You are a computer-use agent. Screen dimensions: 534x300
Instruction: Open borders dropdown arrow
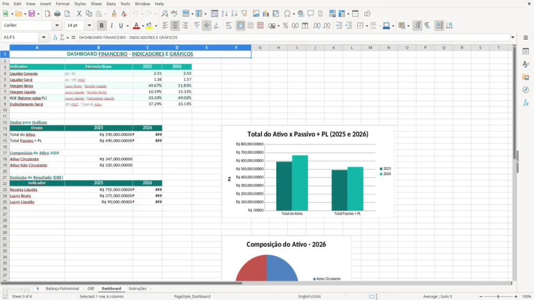pyautogui.click(x=367, y=26)
